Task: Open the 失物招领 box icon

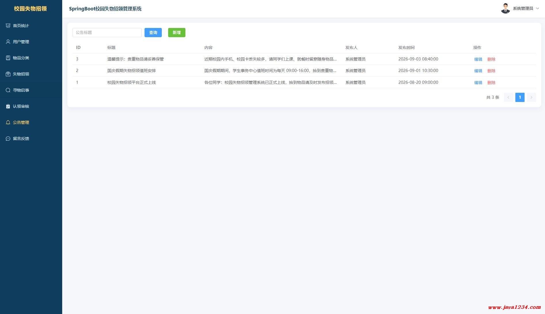Action: pyautogui.click(x=8, y=74)
